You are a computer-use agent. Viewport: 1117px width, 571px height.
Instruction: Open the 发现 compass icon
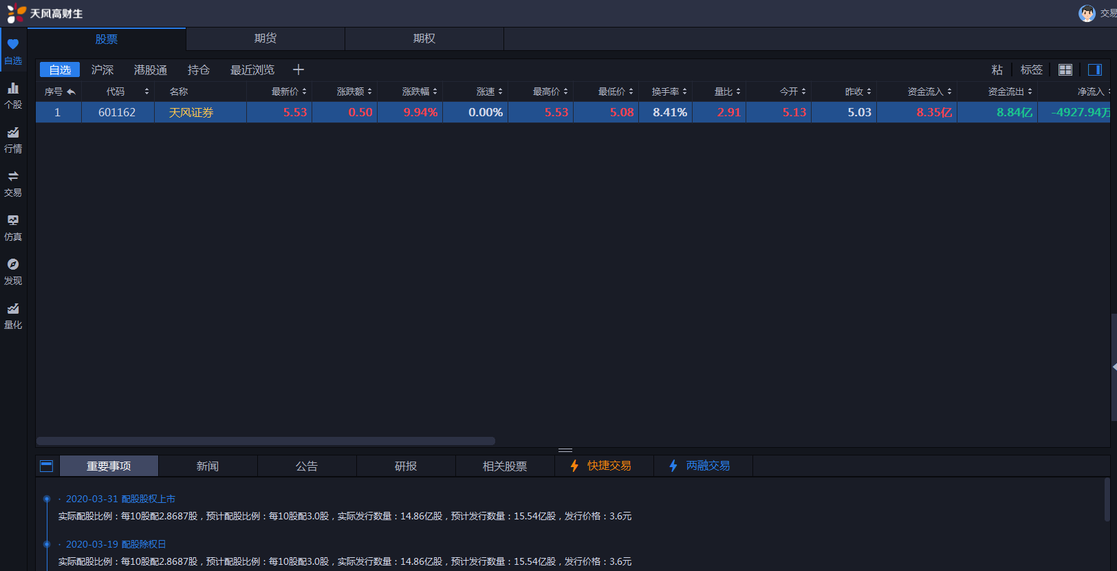tap(13, 264)
